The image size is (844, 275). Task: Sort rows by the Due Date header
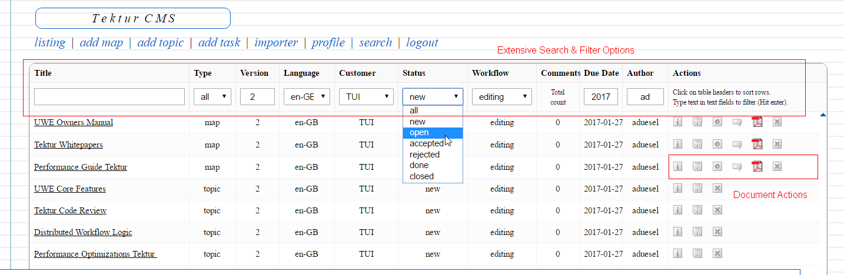pyautogui.click(x=601, y=73)
